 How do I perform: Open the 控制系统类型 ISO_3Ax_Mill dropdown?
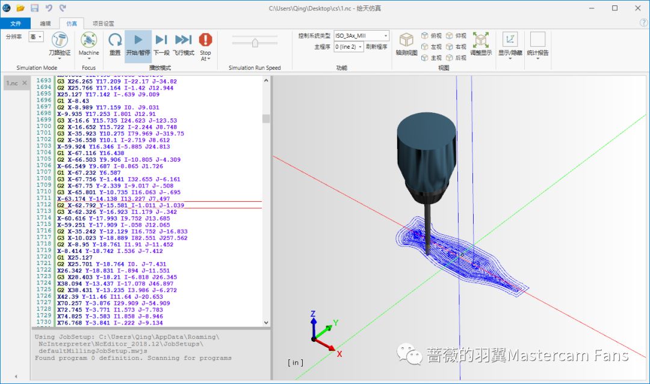[362, 35]
